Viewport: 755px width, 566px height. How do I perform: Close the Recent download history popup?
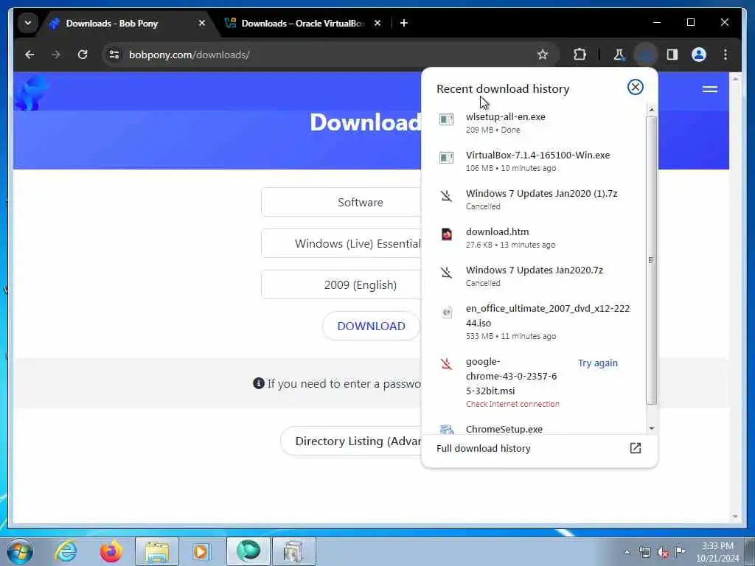(x=635, y=87)
